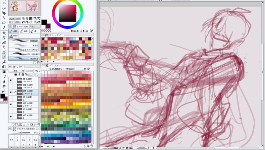Viewport: 265px width, 150px height.
Task: Select the Move (hand) tool in toolbar
Action: [4, 4]
